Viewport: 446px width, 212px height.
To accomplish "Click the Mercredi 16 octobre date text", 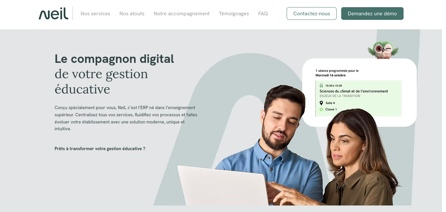I will pyautogui.click(x=330, y=75).
